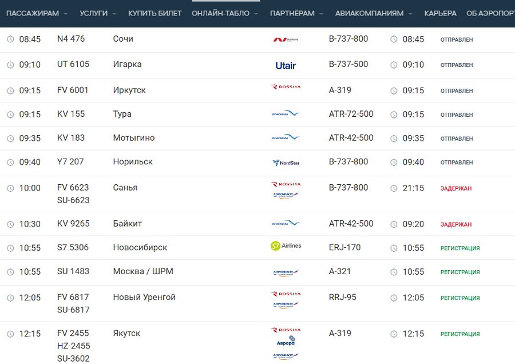Click the clock icon beside 08:45 scheduled time
This screenshot has width=515, height=364.
[x=10, y=39]
